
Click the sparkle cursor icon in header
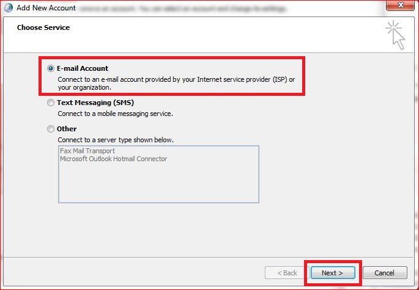(395, 35)
